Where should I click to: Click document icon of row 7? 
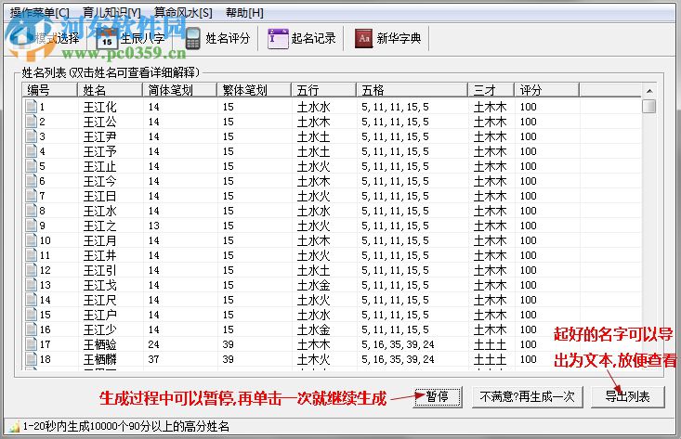point(31,196)
